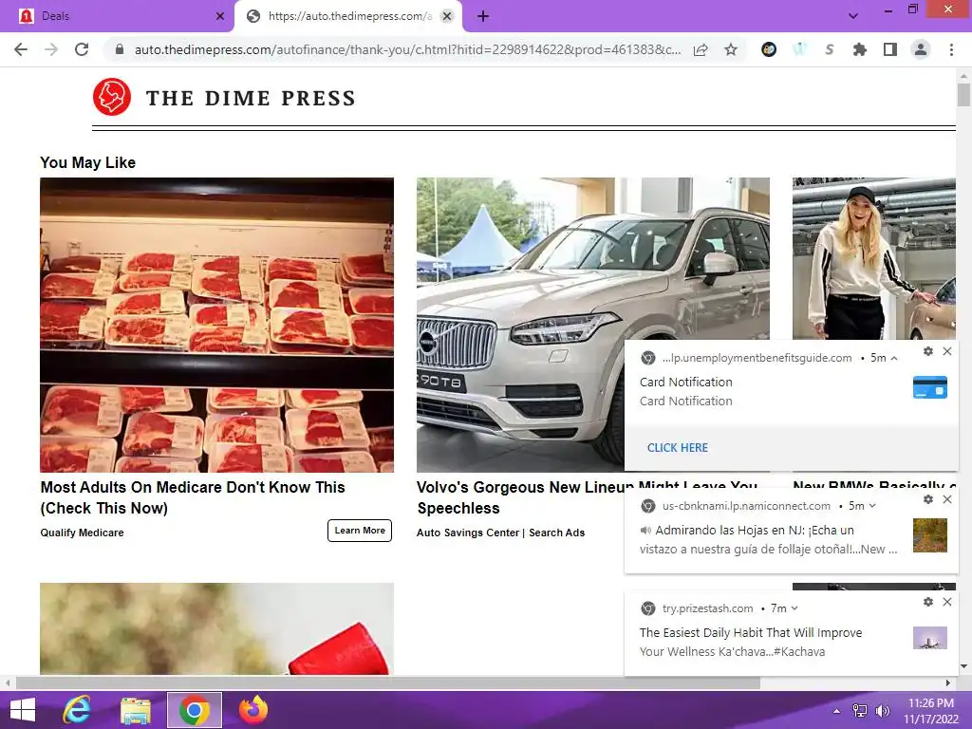
Task: Open the taskbar clock and date
Action: [931, 711]
